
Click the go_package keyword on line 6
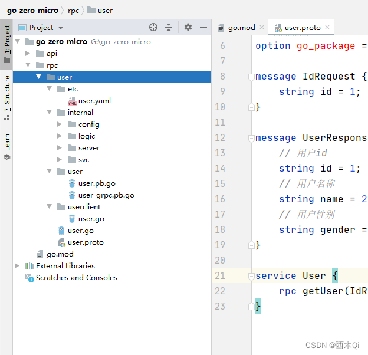coord(326,46)
